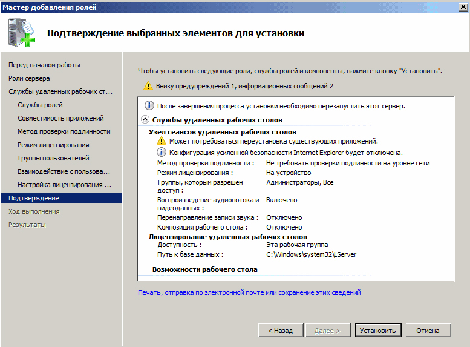Collapse the "Службы удаленных рабочих столов" section
The image size is (470, 347).
(145, 120)
